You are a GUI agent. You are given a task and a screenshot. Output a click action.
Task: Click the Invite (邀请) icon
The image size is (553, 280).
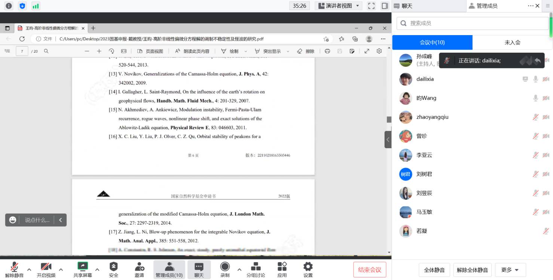click(139, 267)
